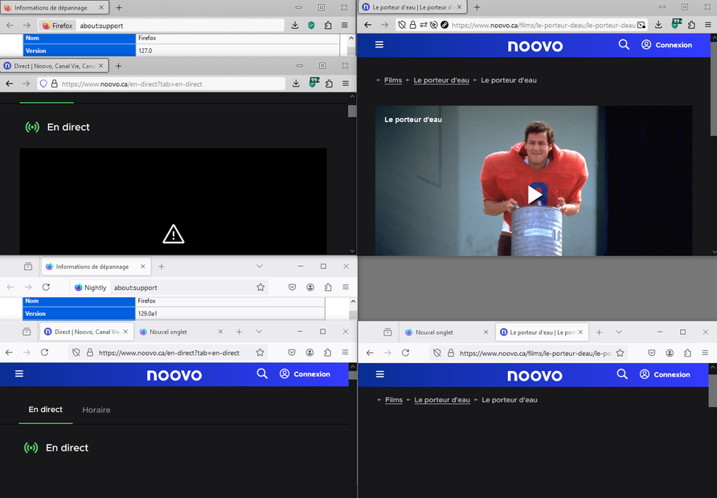Click scroll-up arrow in Nightly about:support window
The height and width of the screenshot is (498, 717).
(353, 301)
